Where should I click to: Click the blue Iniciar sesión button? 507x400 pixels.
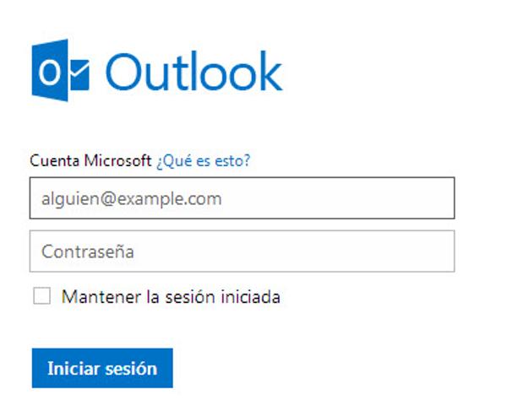coord(102,368)
